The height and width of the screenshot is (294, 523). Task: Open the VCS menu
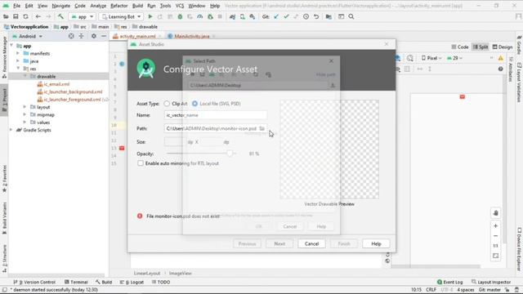pyautogui.click(x=180, y=6)
